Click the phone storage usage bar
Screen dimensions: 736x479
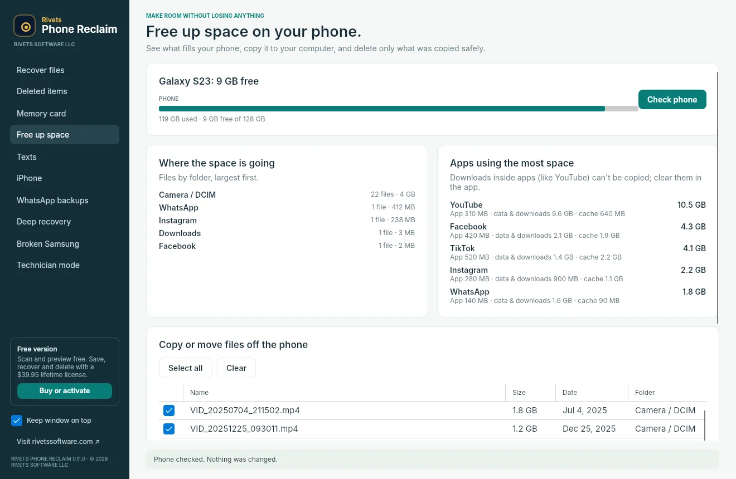pos(399,109)
